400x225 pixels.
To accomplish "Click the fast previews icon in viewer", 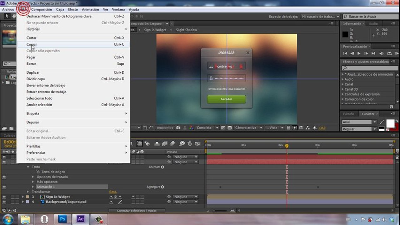I will click(x=295, y=128).
